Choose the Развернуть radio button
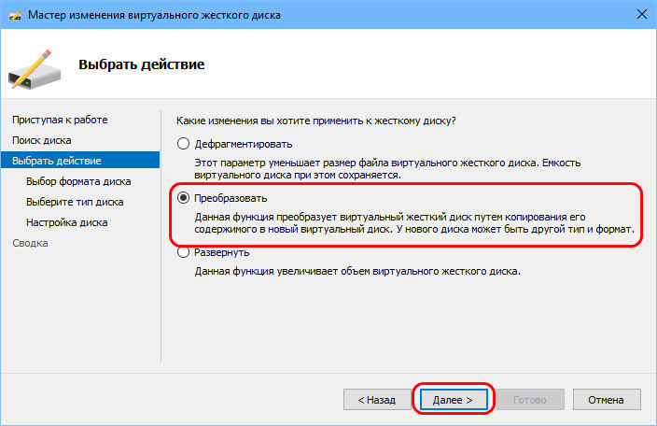This screenshot has width=657, height=426. coord(183,252)
